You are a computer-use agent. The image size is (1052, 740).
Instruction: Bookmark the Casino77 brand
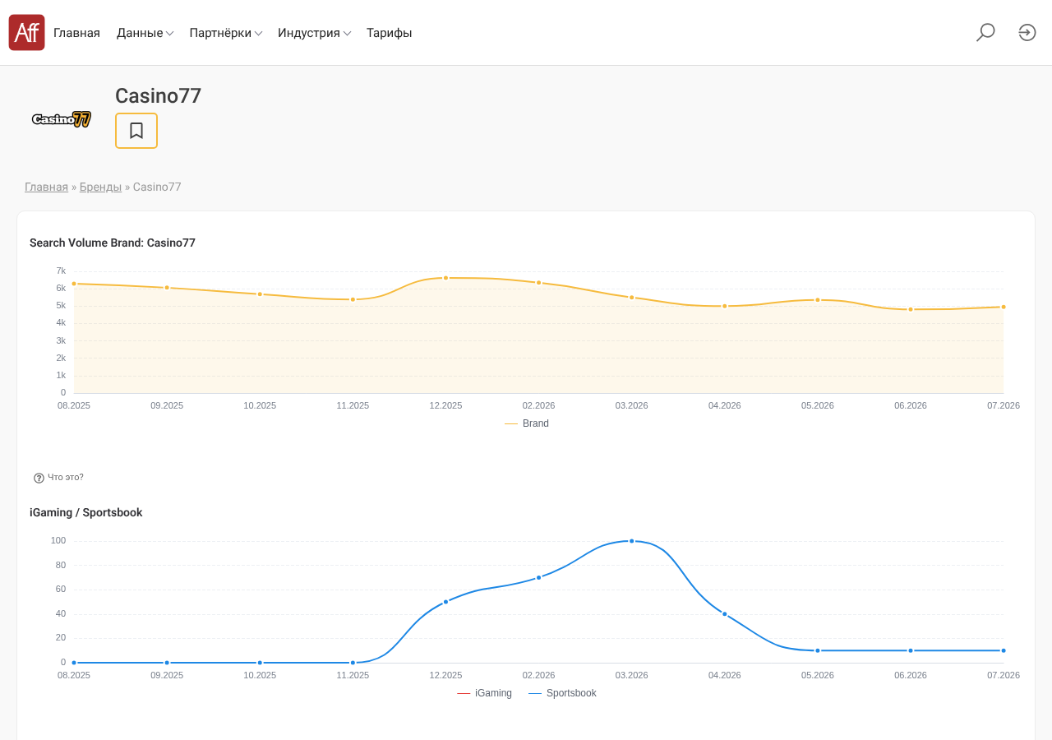pyautogui.click(x=136, y=131)
